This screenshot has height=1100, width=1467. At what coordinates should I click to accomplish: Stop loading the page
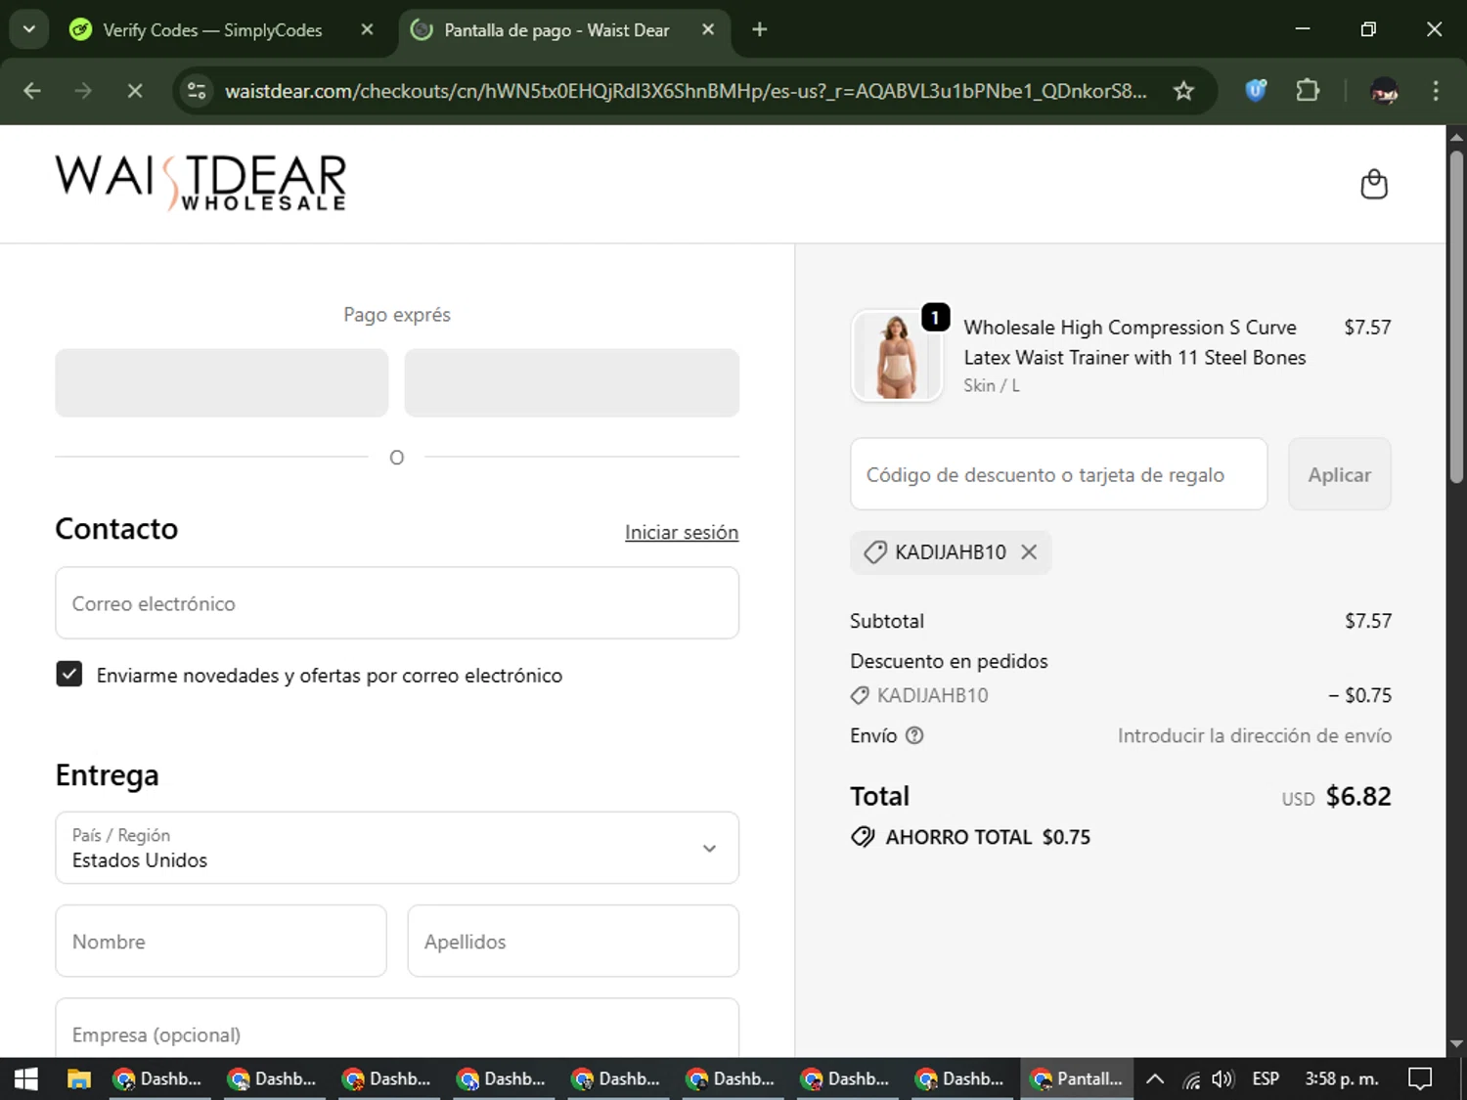(135, 91)
